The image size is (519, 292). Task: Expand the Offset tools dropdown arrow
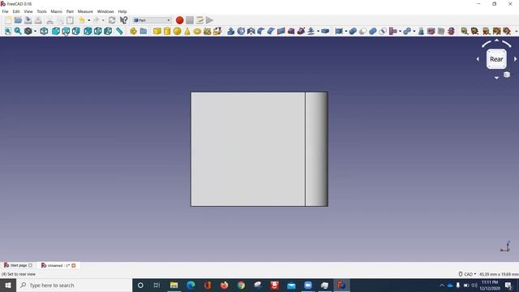[x=318, y=32]
